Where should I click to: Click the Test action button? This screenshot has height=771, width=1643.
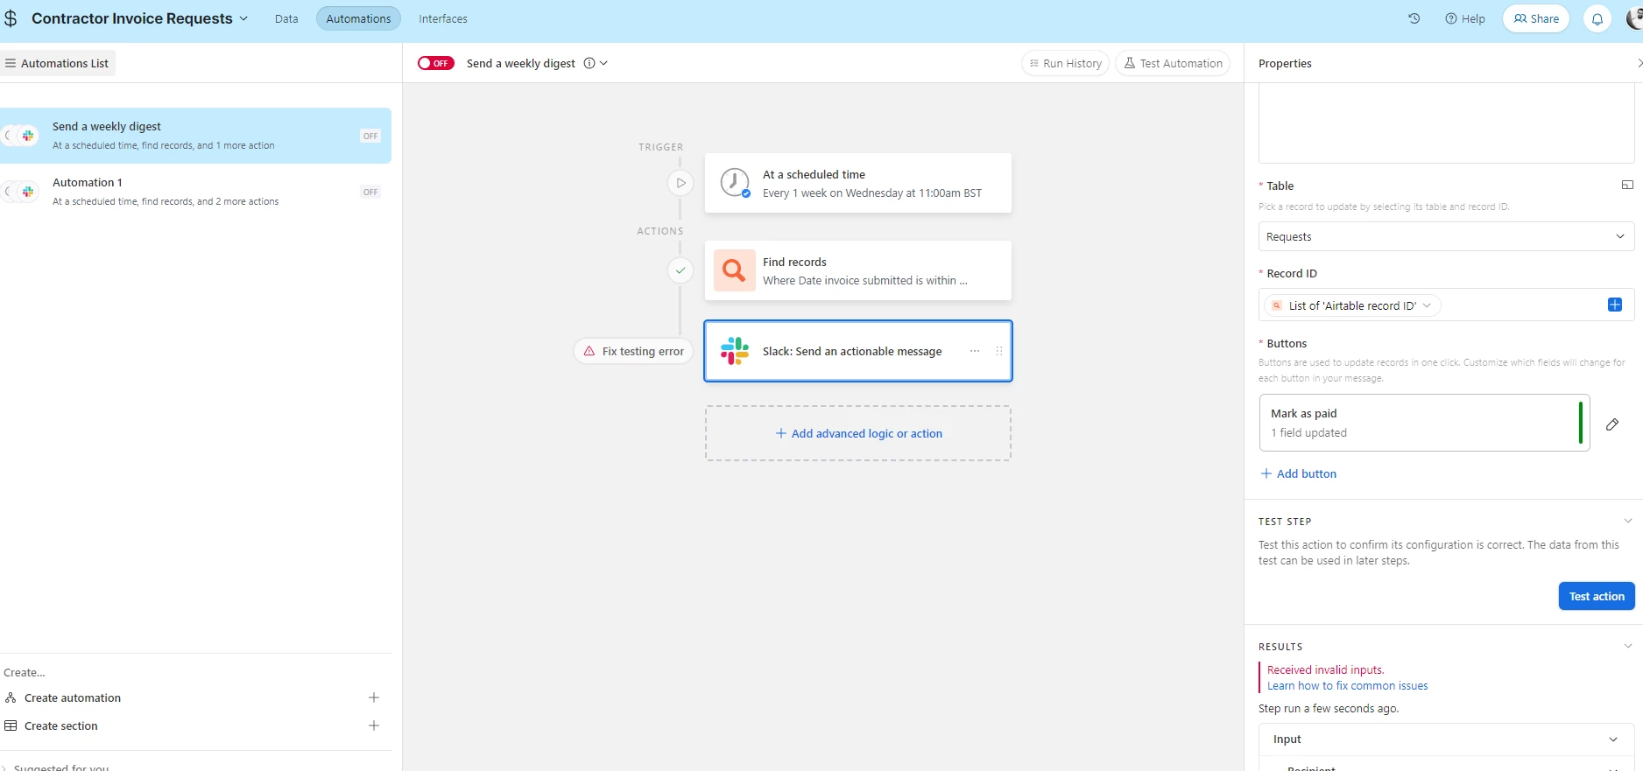(1597, 596)
